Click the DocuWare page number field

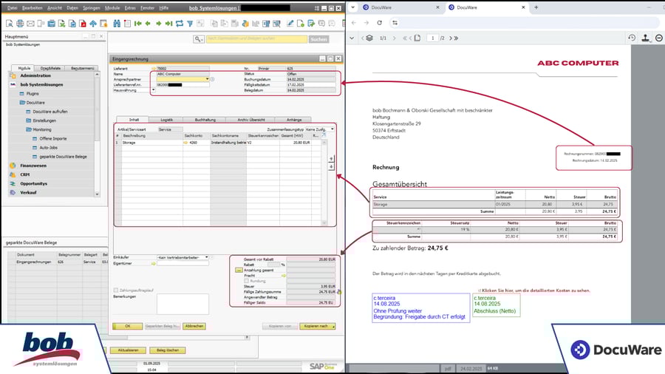pos(432,38)
